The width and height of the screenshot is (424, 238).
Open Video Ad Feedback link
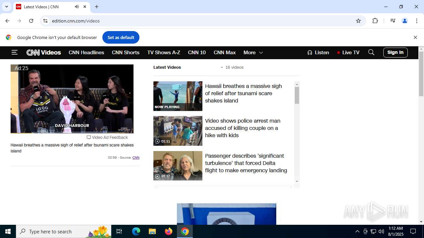(x=107, y=138)
